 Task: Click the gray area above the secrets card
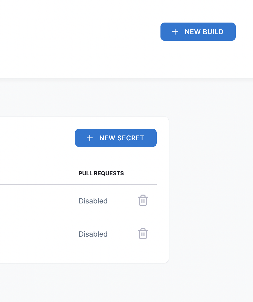tap(101, 99)
